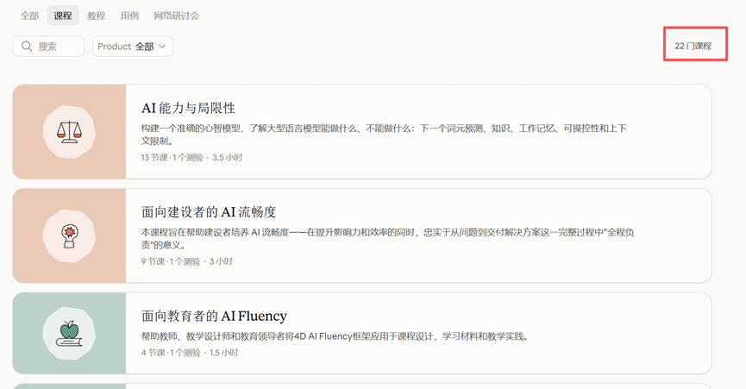746x389 pixels.
Task: Click the description starting 帮助教师、教学设计师
Action: click(x=335, y=336)
